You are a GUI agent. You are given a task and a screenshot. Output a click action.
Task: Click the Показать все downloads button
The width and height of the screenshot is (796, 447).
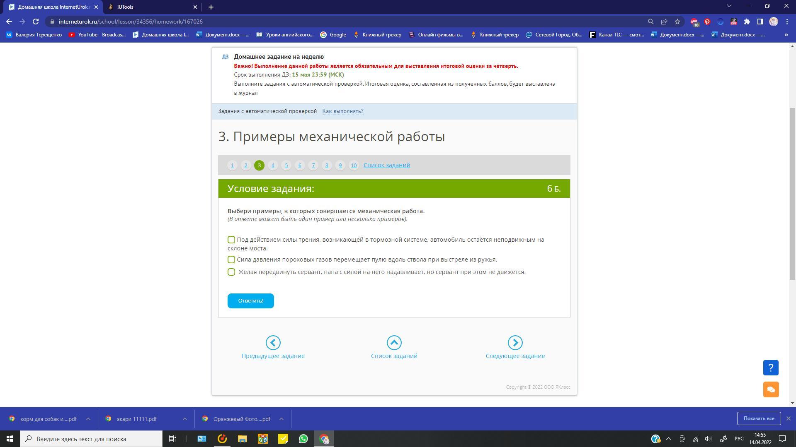(759, 418)
